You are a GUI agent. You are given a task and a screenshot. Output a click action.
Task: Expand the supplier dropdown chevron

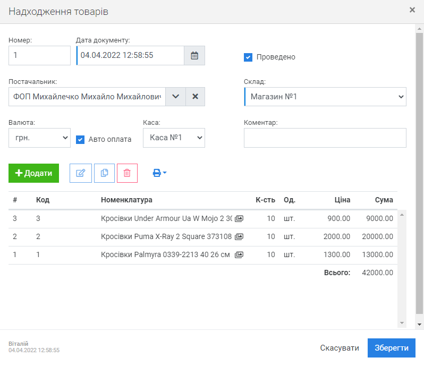(176, 97)
